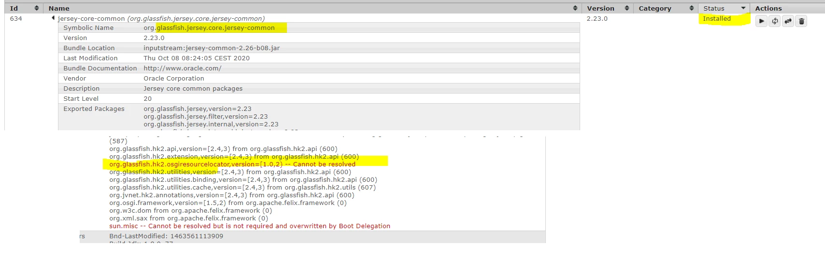Select description Jersey core common packages
This screenshot has width=825, height=259.
193,88
